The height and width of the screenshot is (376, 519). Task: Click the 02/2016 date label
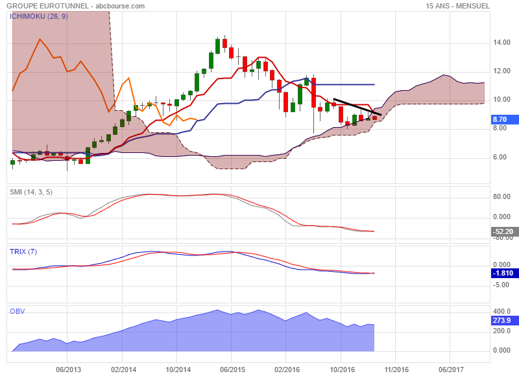[287, 370]
